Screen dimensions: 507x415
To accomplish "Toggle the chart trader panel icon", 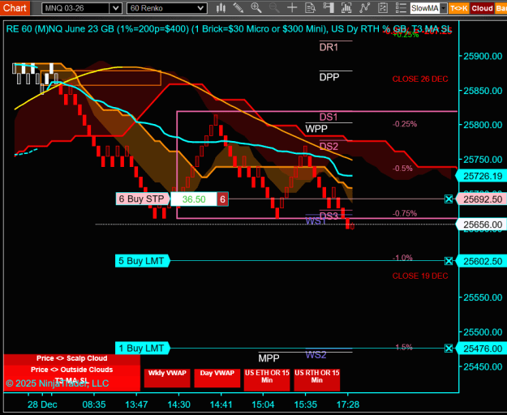I will pos(329,8).
